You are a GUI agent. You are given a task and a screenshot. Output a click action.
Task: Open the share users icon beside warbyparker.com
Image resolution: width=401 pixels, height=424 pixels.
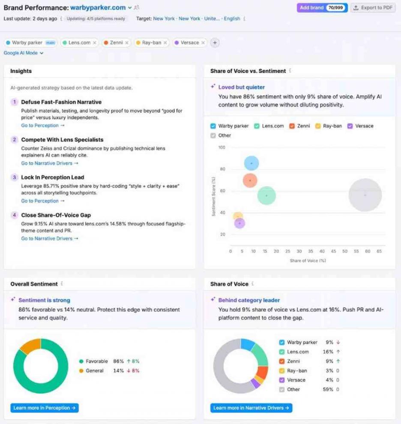(137, 8)
